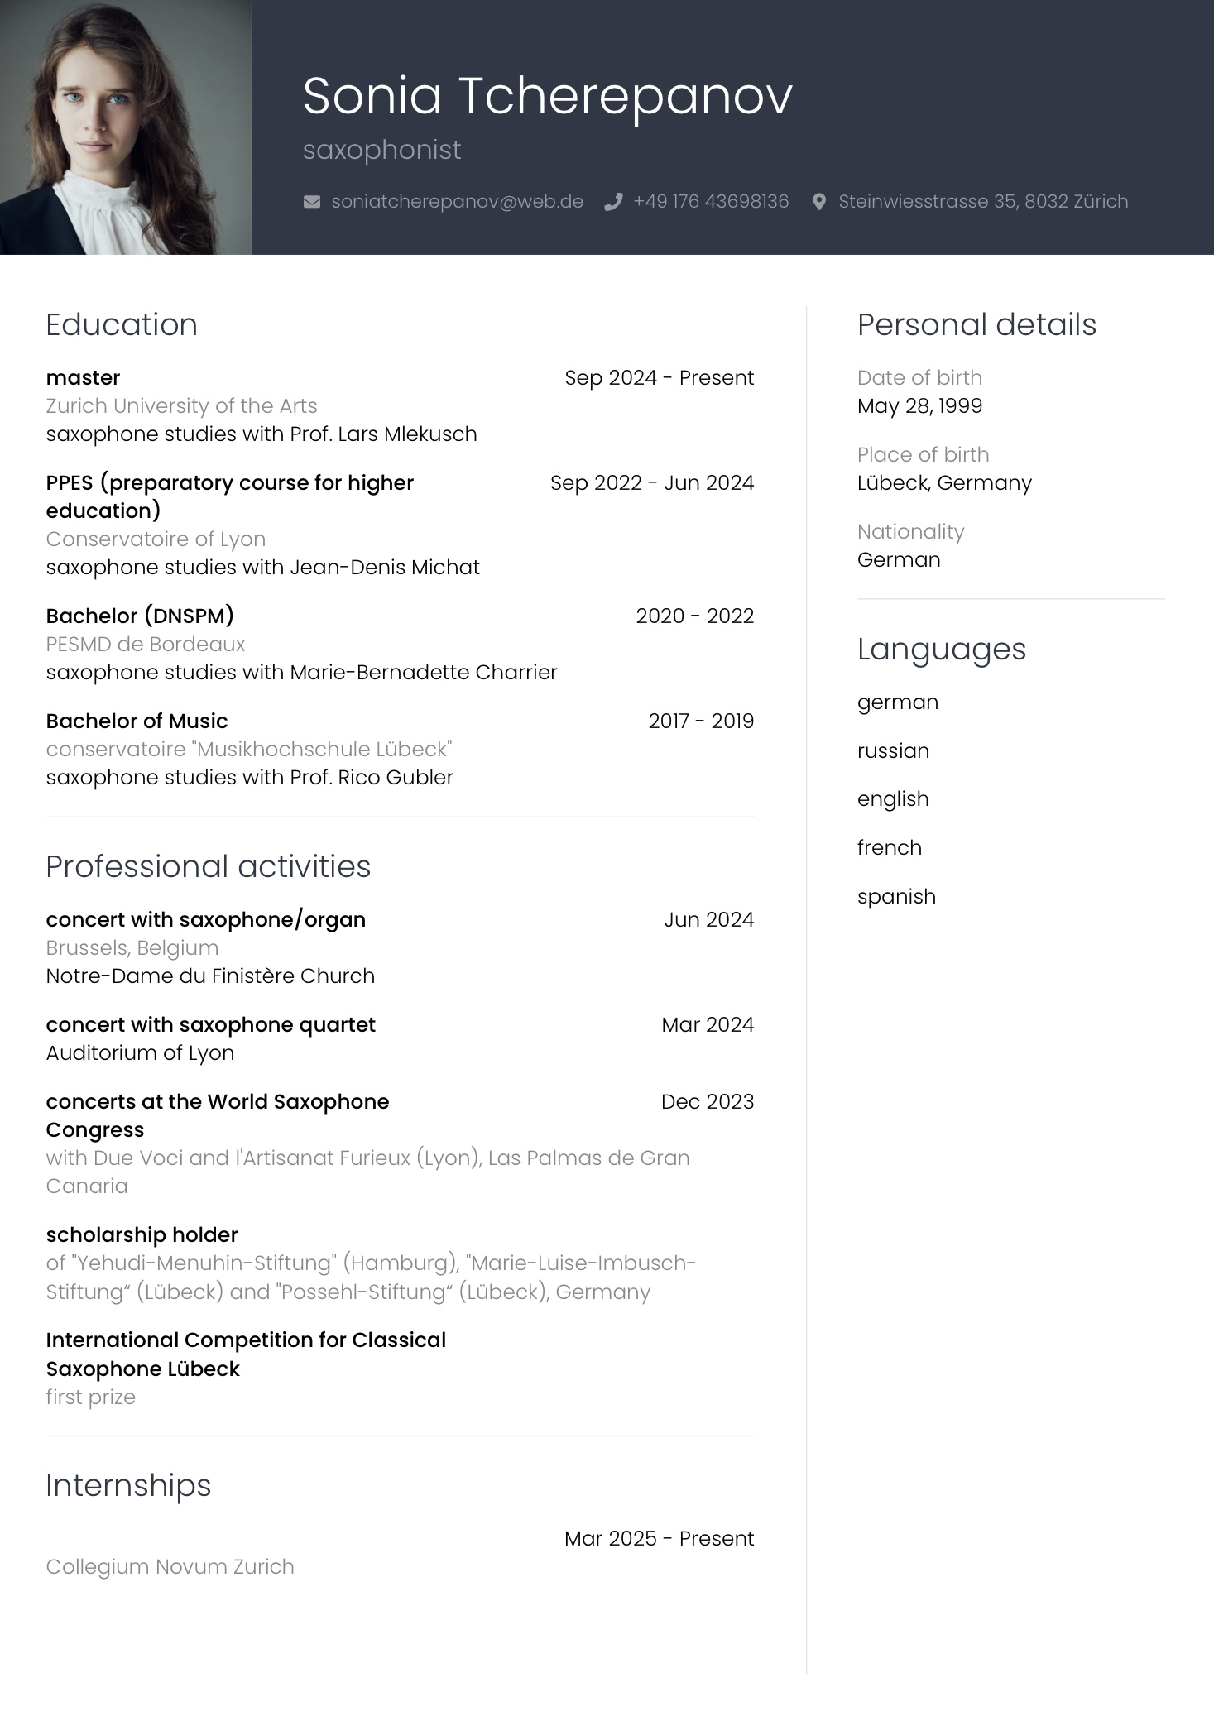
Task: Click the date of birth May 28, 1999
Action: coord(919,406)
